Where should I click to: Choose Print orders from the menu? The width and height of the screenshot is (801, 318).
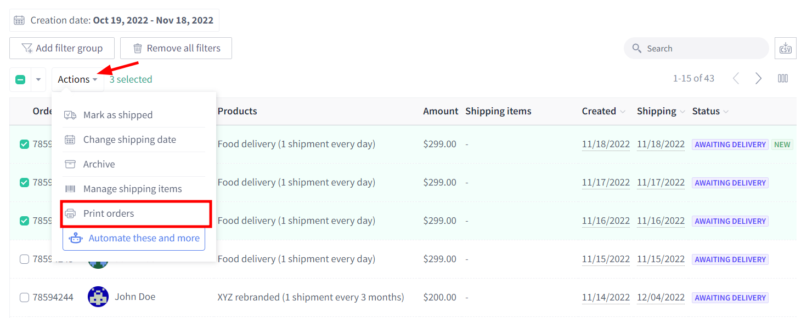pyautogui.click(x=136, y=213)
